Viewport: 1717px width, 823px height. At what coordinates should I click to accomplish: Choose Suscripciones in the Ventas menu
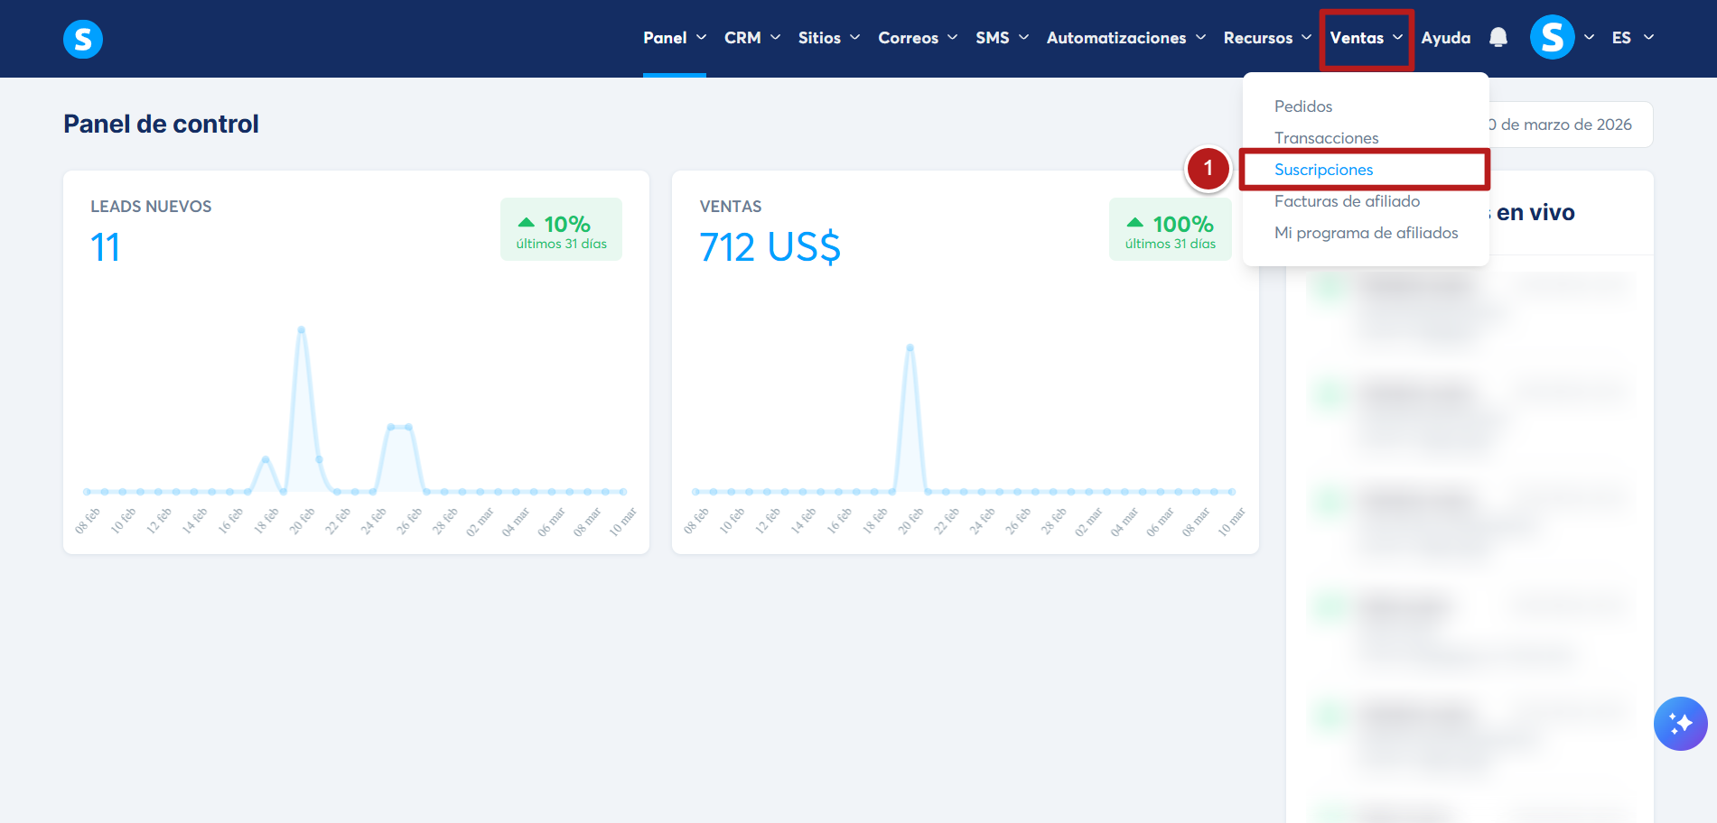tap(1324, 170)
